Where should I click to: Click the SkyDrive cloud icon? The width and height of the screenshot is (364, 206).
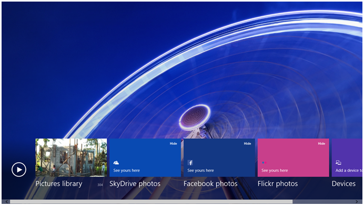pos(116,162)
